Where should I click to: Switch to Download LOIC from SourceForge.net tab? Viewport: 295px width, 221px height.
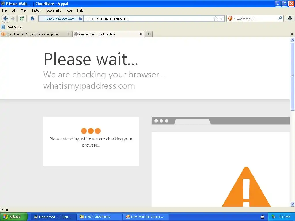coord(36,34)
